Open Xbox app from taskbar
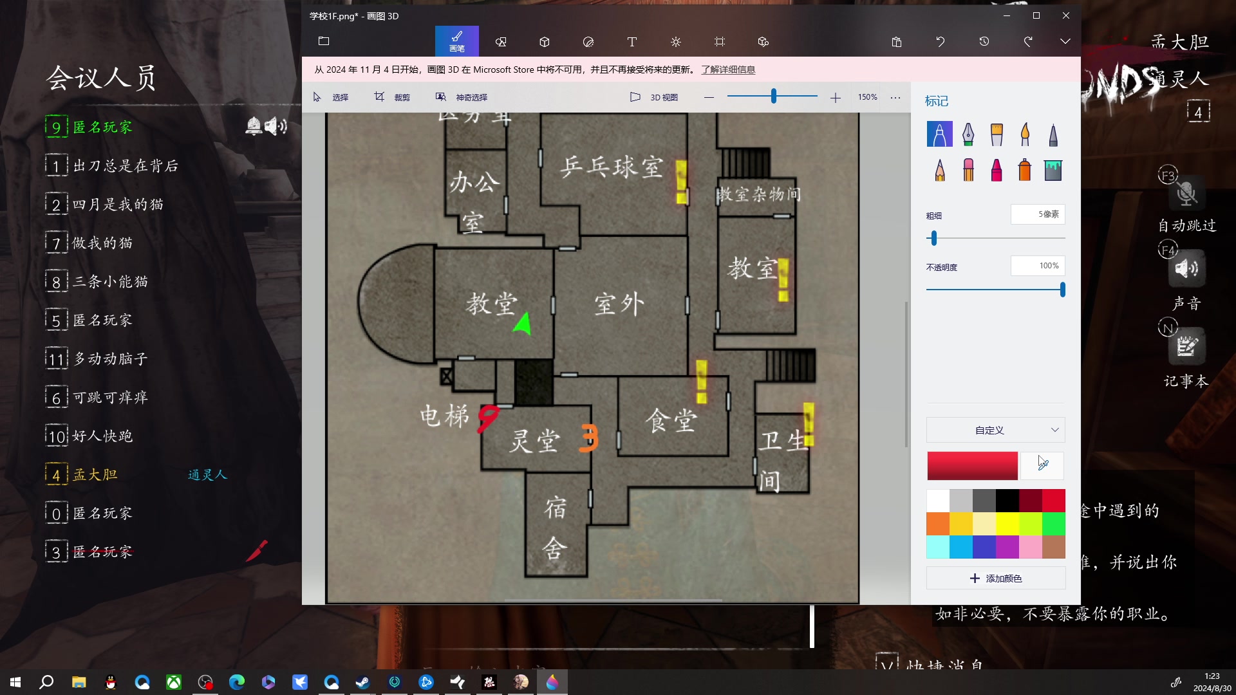This screenshot has width=1236, height=695. click(x=174, y=682)
